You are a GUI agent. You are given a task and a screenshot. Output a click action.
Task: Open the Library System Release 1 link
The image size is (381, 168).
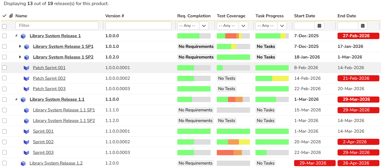(x=55, y=36)
